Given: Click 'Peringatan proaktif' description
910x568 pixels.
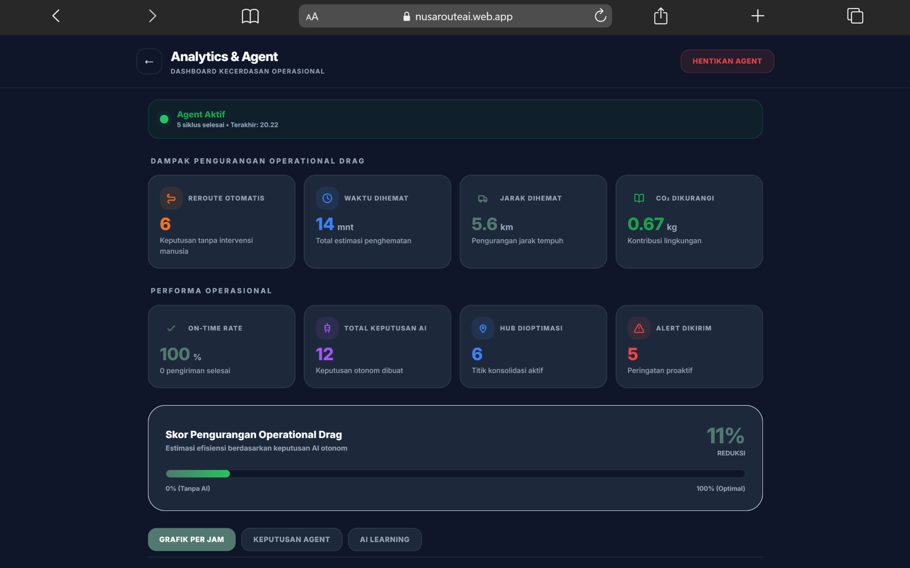Looking at the screenshot, I should pos(659,371).
